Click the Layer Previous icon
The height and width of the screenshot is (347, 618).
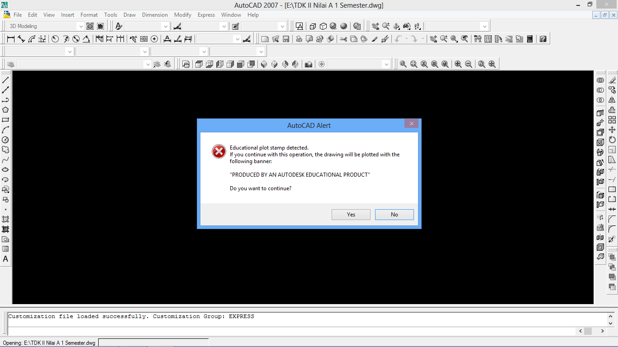[167, 64]
